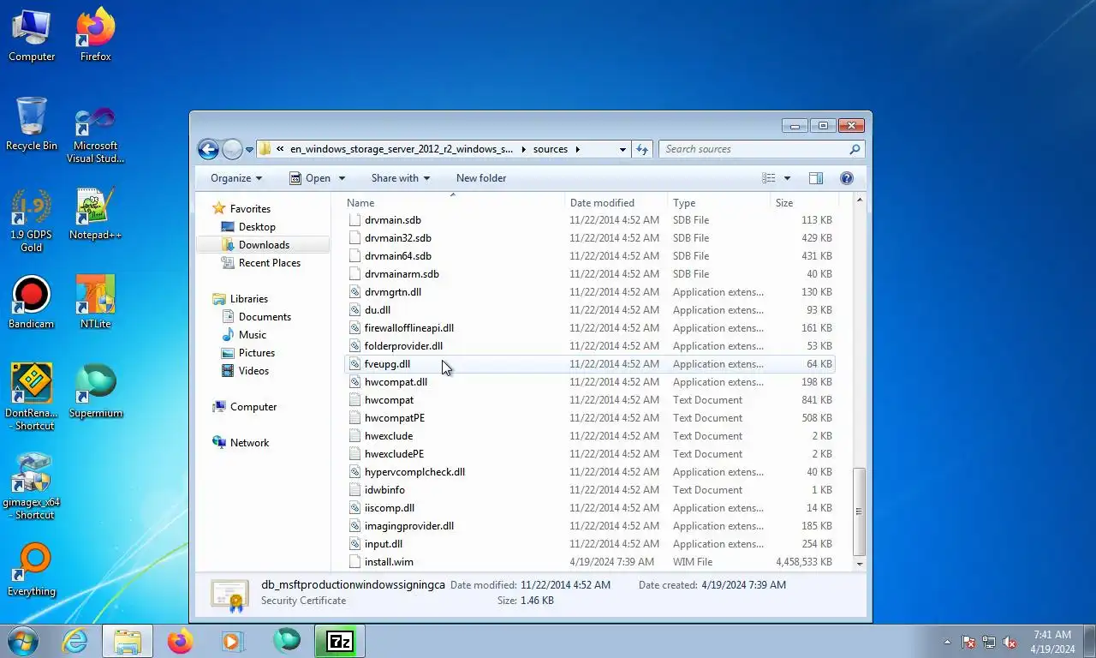Open Supermium from the taskbar
1096x658 pixels.
[286, 641]
